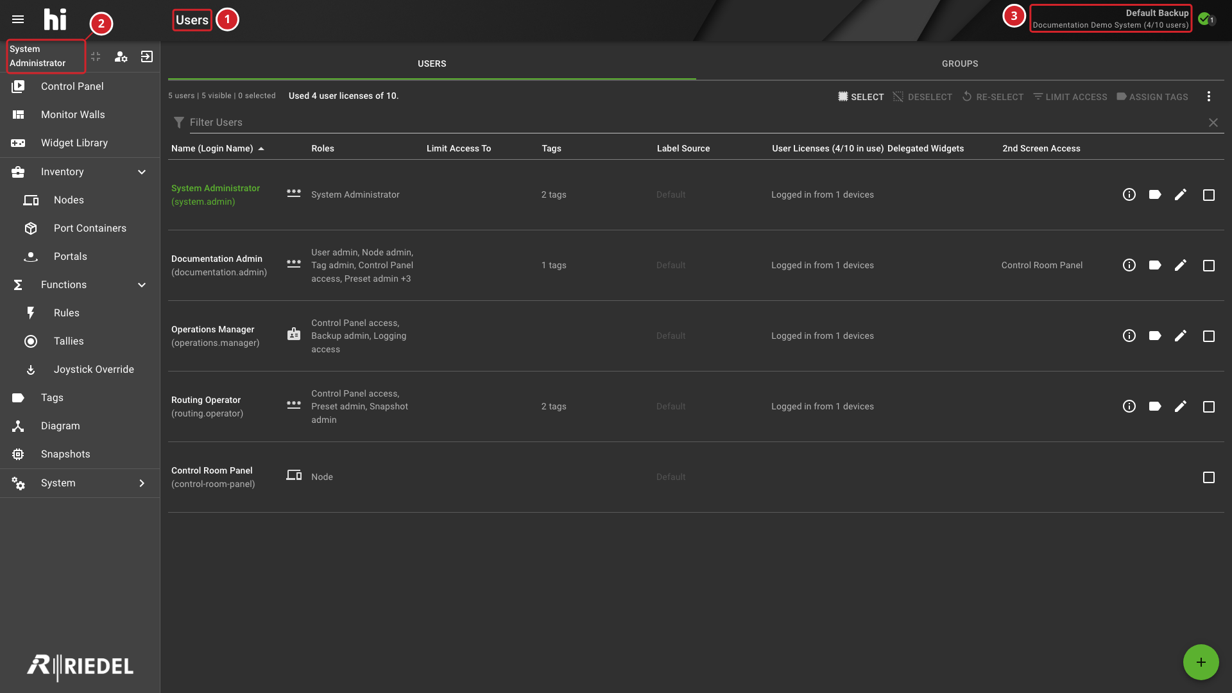
Task: Click the filter funnel icon
Action: (179, 123)
